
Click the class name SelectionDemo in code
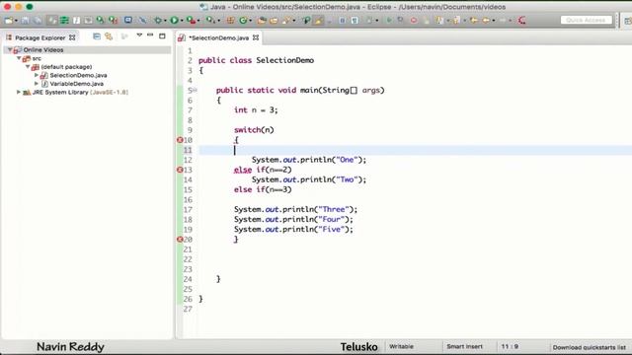285,60
